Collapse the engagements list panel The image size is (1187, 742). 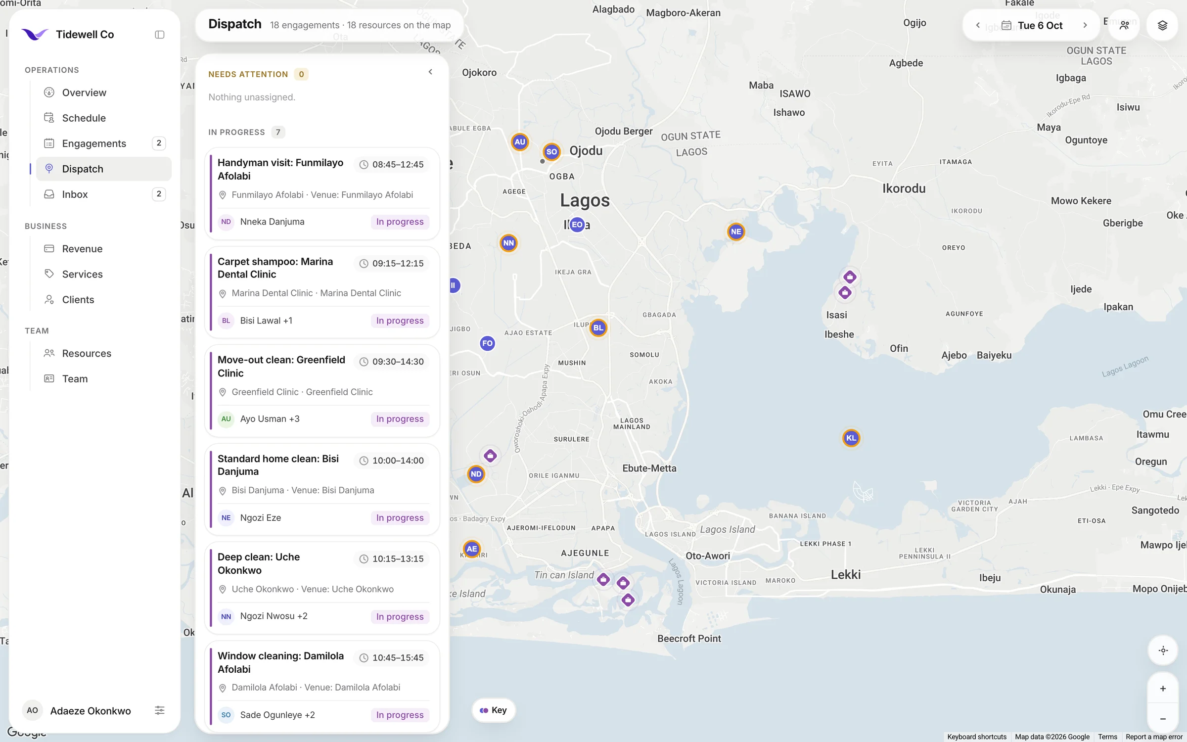pyautogui.click(x=430, y=72)
